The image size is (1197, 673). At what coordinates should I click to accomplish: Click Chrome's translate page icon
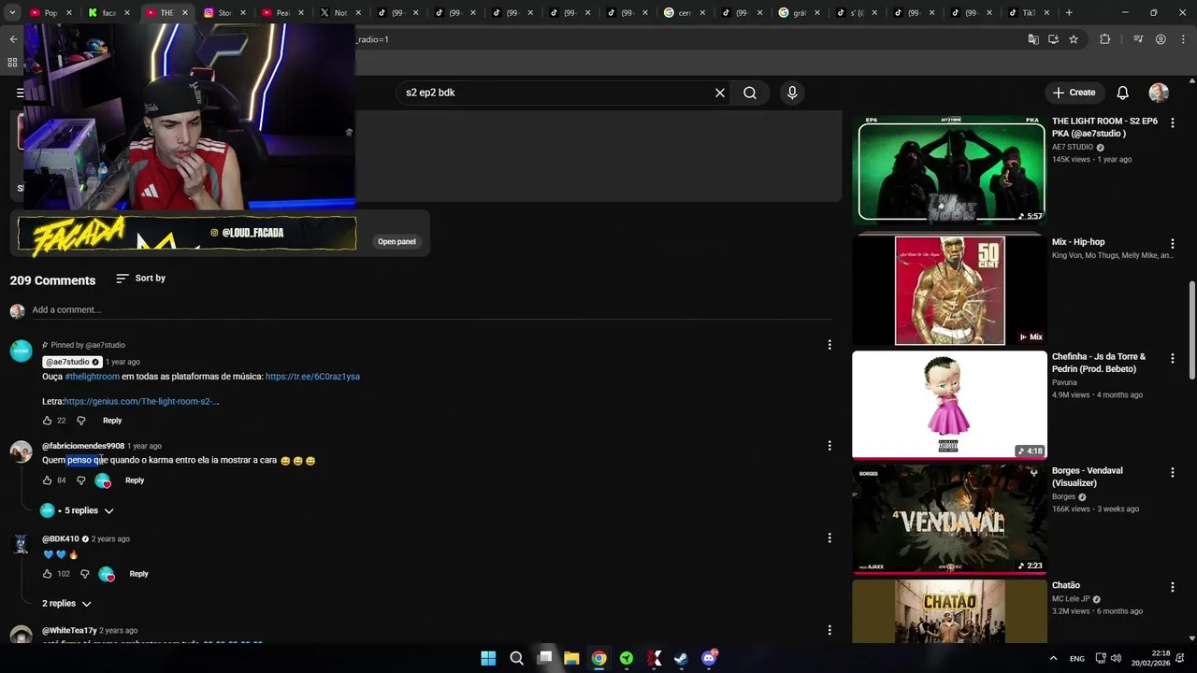click(x=1033, y=39)
